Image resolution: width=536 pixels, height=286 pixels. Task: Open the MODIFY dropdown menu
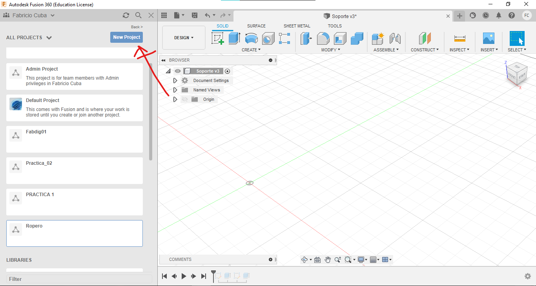[x=331, y=50]
